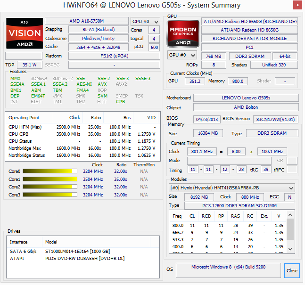Click the Platform field FS1r2 (uPGA)

click(114, 56)
